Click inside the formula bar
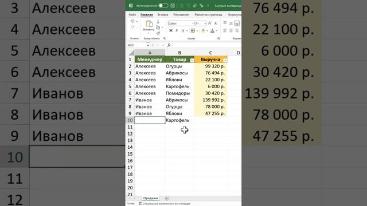 [207, 45]
